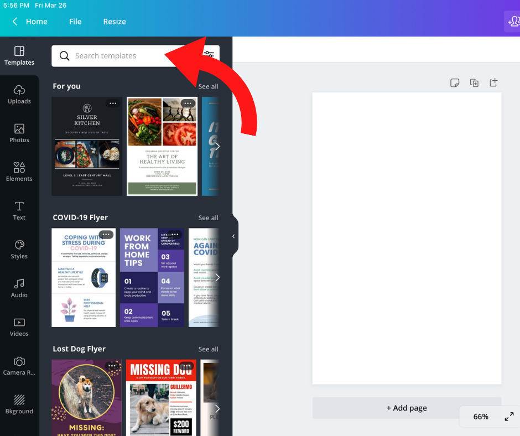Open the Uploads panel
The image size is (520, 436).
click(19, 95)
